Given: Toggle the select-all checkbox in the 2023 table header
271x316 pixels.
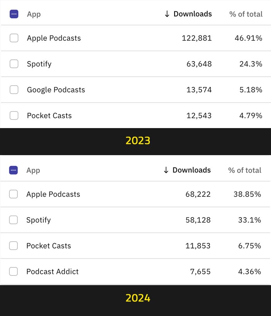Looking at the screenshot, I should click(14, 14).
